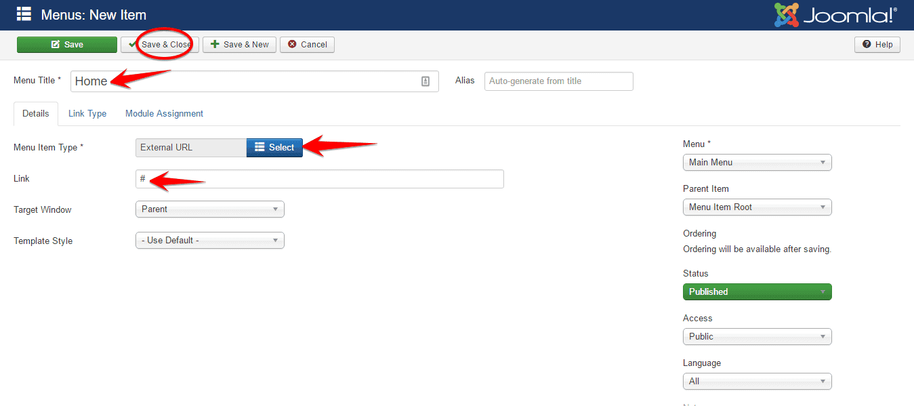
Task: Click the Alias input field
Action: pos(558,81)
